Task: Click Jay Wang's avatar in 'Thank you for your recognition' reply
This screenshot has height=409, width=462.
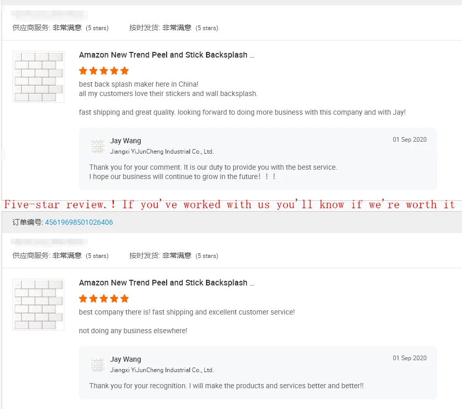Action: tap(98, 364)
